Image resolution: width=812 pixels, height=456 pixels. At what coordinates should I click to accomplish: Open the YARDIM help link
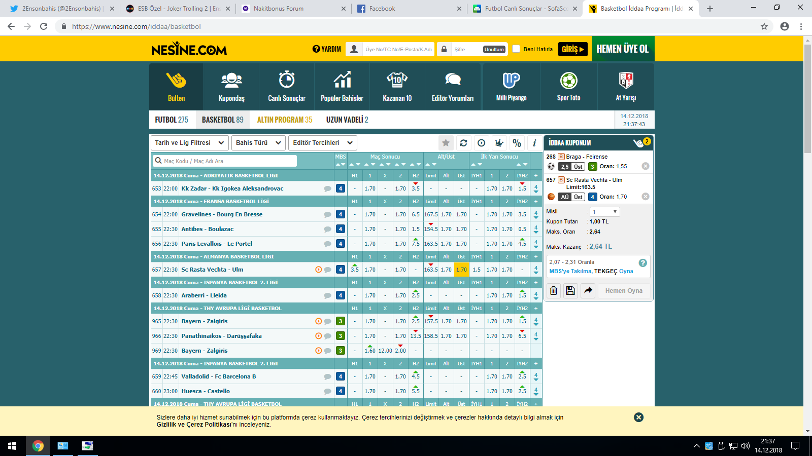click(327, 49)
